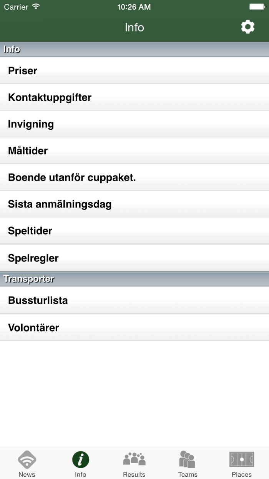Screen dimensions: 269x479
Task: Tap Boende utanför cuppaket row
Action: [x=134, y=177]
